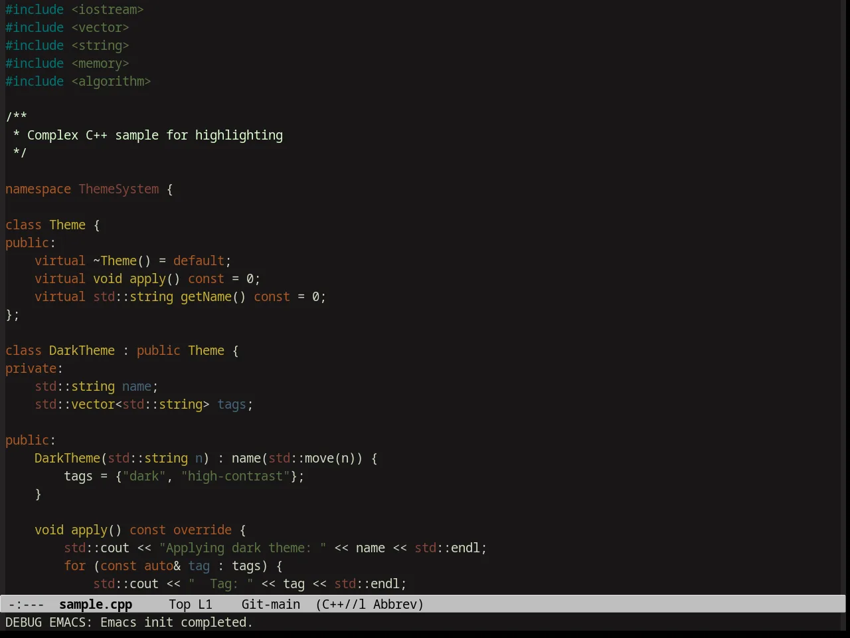Click the 'private:' access specifier
The image size is (850, 638).
34,368
